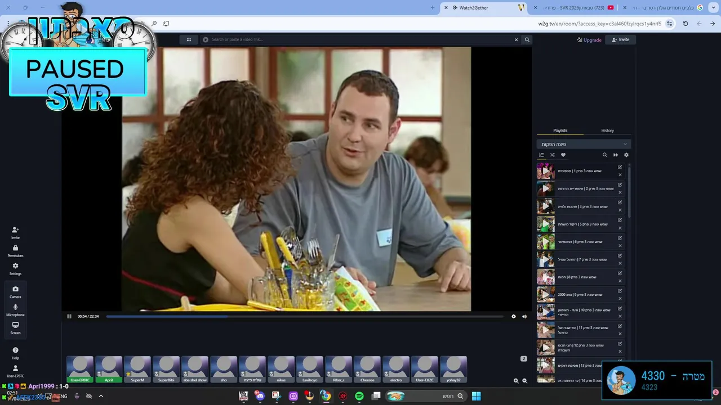The width and height of the screenshot is (721, 405).
Task: Edit playlist item episode 10
Action: (620, 308)
